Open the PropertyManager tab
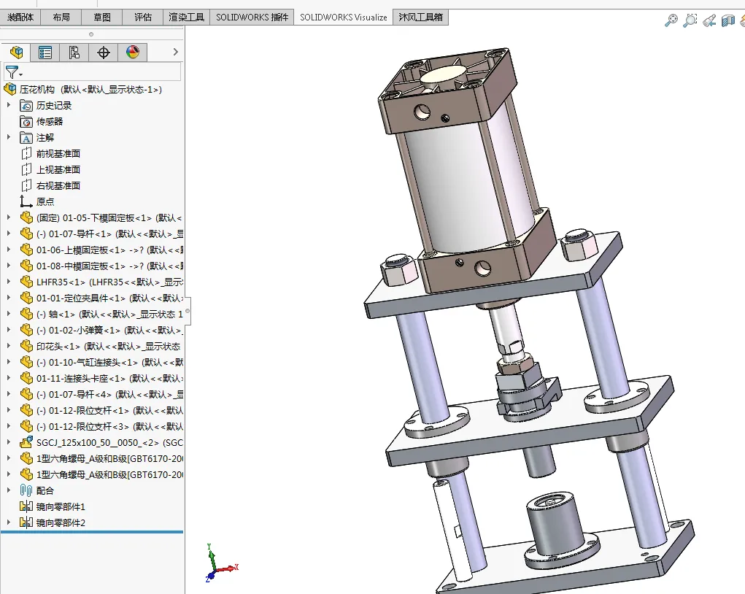This screenshot has width=745, height=594. click(45, 53)
